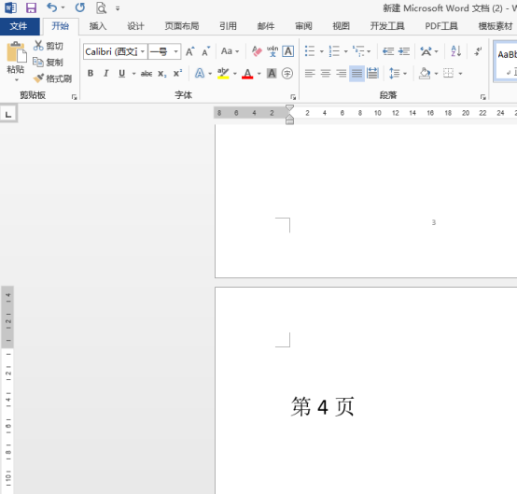Switch to the 视图 (View) tab
The height and width of the screenshot is (494, 517).
pos(341,26)
